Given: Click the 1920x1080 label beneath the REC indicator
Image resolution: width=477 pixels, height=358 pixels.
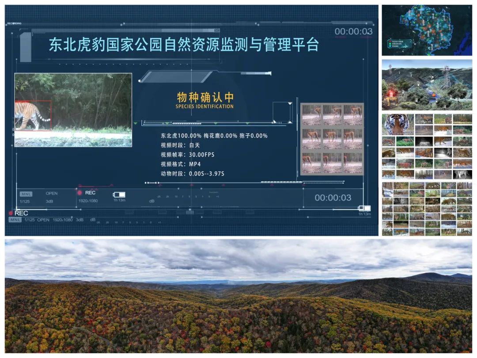Looking at the screenshot, I should (88, 201).
